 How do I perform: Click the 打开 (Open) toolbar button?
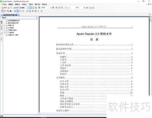pos(4,8)
